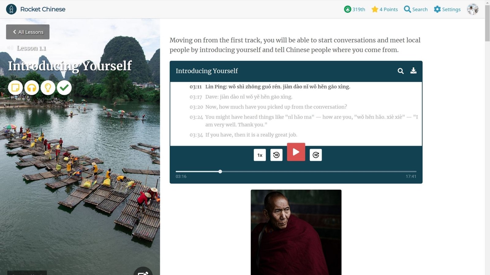Go back to All Lessons
The height and width of the screenshot is (275, 490).
pyautogui.click(x=28, y=32)
